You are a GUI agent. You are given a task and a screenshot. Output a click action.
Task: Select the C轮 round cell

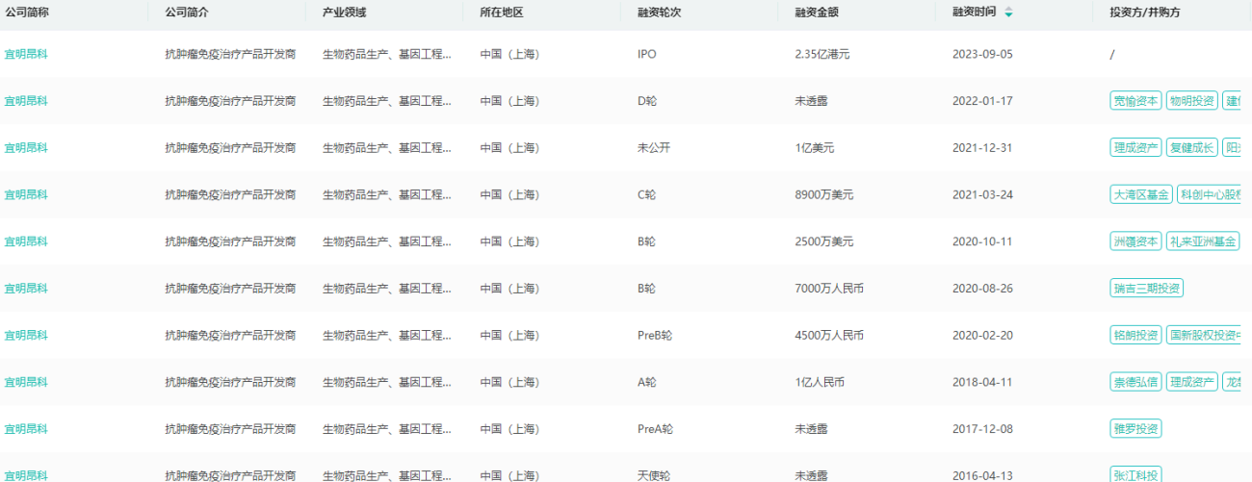point(647,194)
